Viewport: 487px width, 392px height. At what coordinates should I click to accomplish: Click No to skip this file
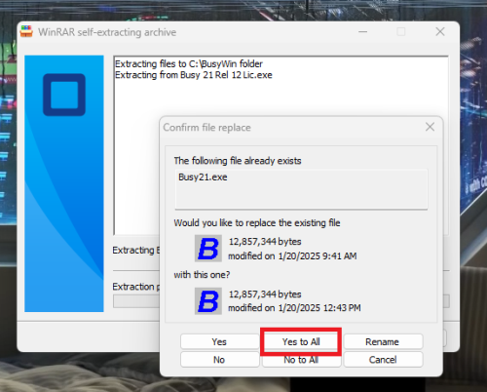point(219,360)
